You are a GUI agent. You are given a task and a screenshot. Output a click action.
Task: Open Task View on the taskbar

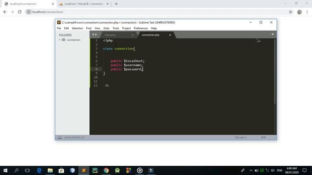click(x=27, y=171)
